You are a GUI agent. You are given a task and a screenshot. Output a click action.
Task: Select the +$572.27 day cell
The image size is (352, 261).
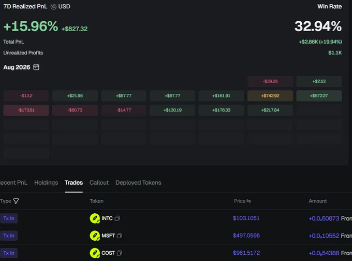tap(319, 96)
